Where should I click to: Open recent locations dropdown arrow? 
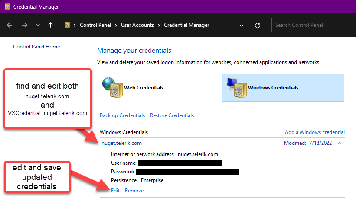[x=38, y=25]
